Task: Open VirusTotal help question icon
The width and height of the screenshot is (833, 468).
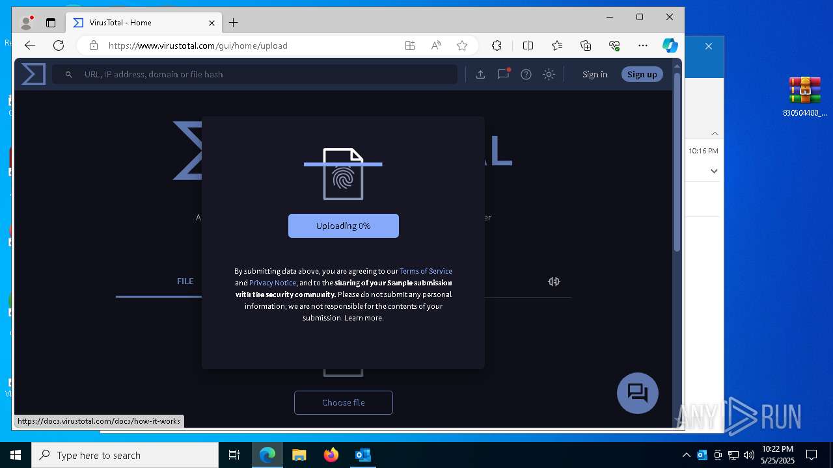Action: 526,74
